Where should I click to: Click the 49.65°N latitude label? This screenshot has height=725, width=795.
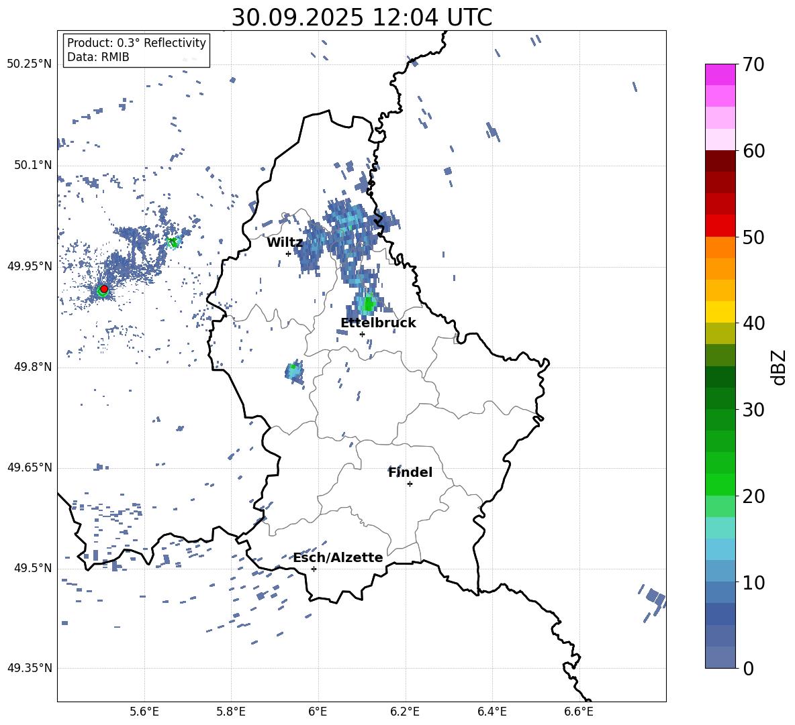(30, 467)
